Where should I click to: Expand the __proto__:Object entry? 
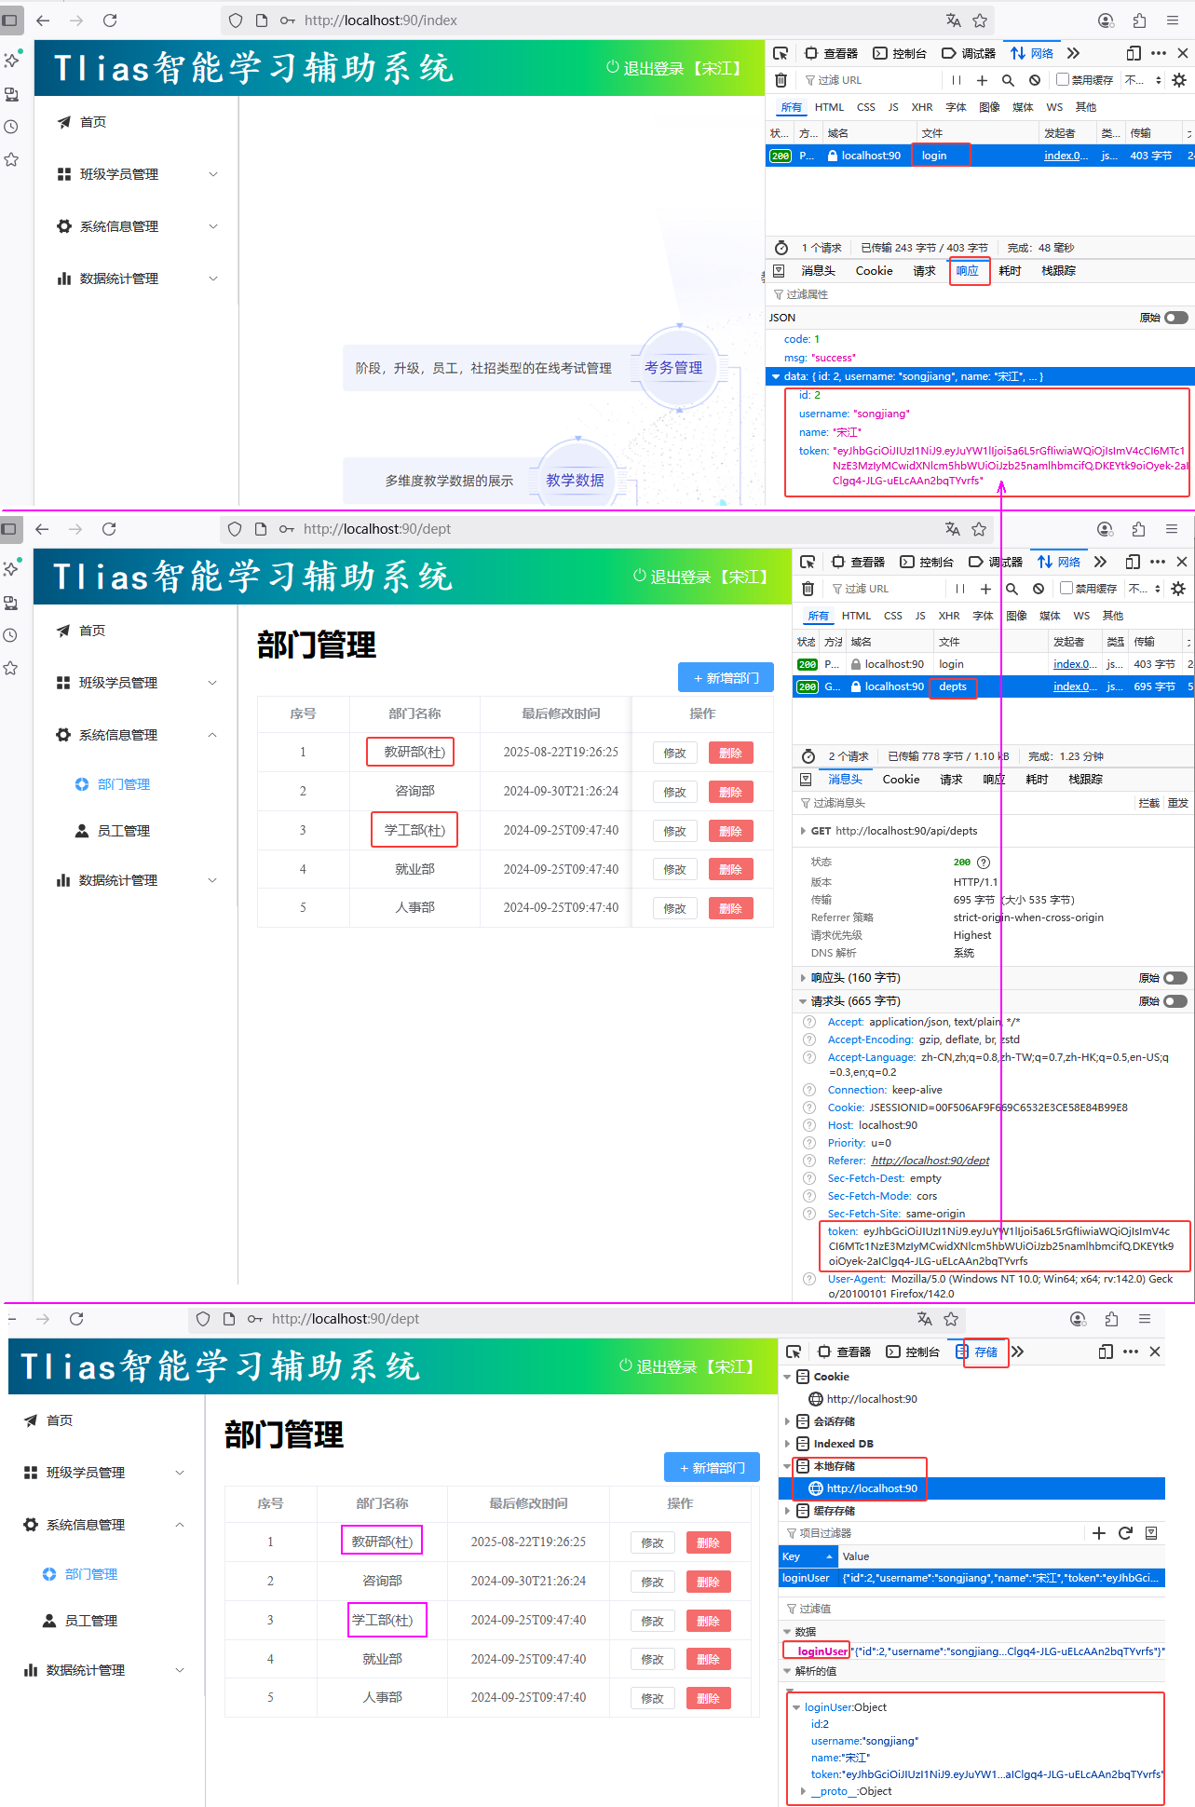(x=803, y=1791)
